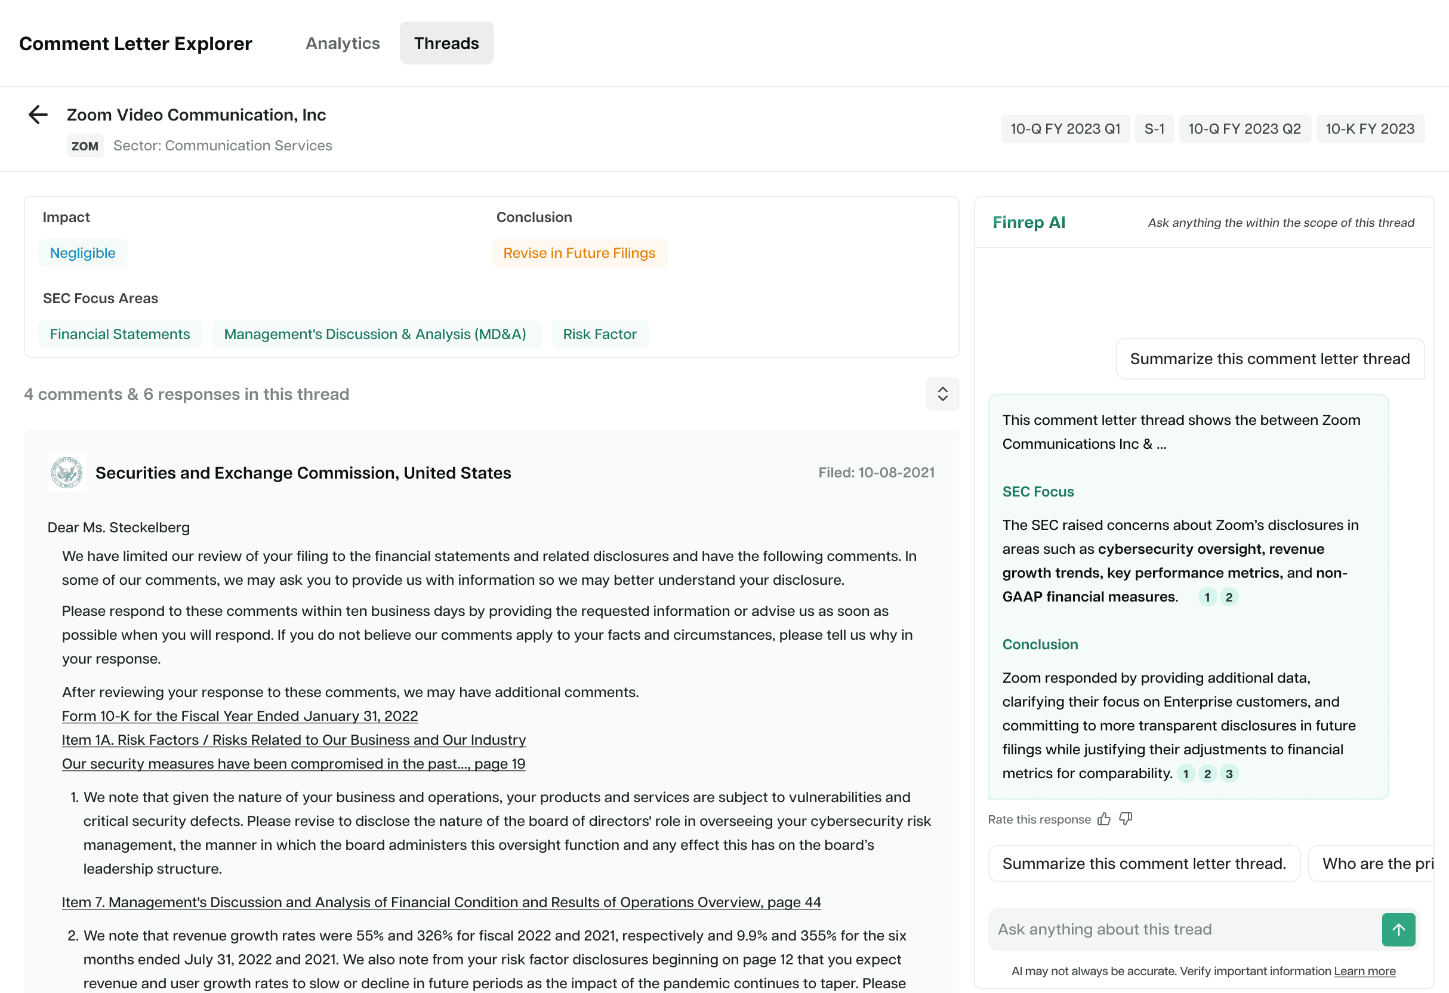Click the Finrep AI heading
Image resolution: width=1449 pixels, height=993 pixels.
tap(1029, 223)
